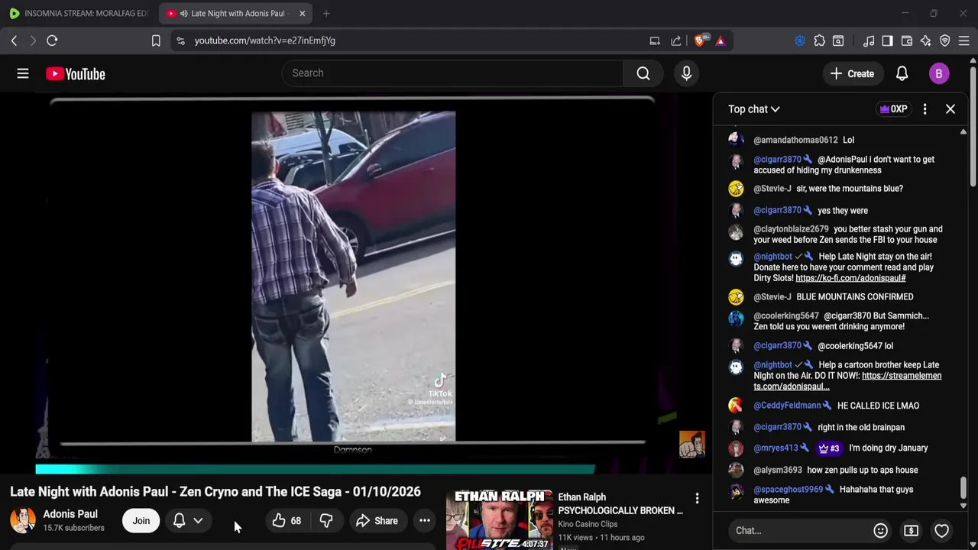
Task: Open the streamelements.com/adonispaul link in chat
Action: [x=847, y=381]
